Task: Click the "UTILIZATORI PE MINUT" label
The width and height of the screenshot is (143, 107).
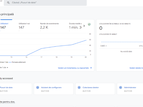Action: 108,34
